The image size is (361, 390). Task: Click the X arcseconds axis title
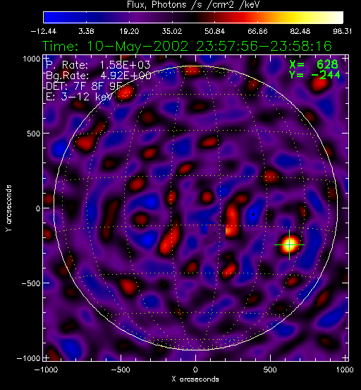click(x=195, y=379)
